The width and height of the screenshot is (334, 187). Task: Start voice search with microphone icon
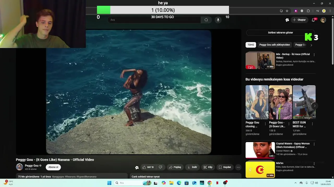pyautogui.click(x=218, y=20)
